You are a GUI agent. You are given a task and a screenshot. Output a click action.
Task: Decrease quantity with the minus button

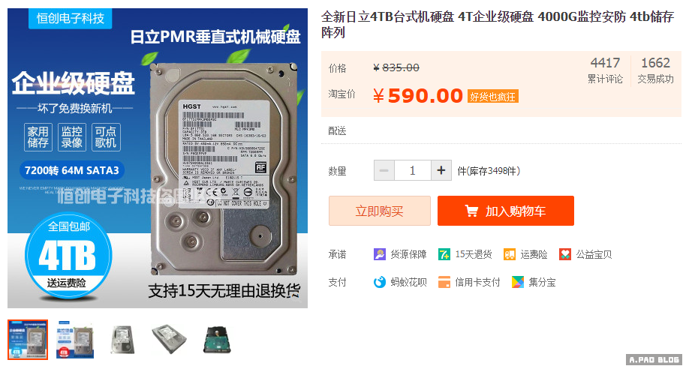point(384,170)
